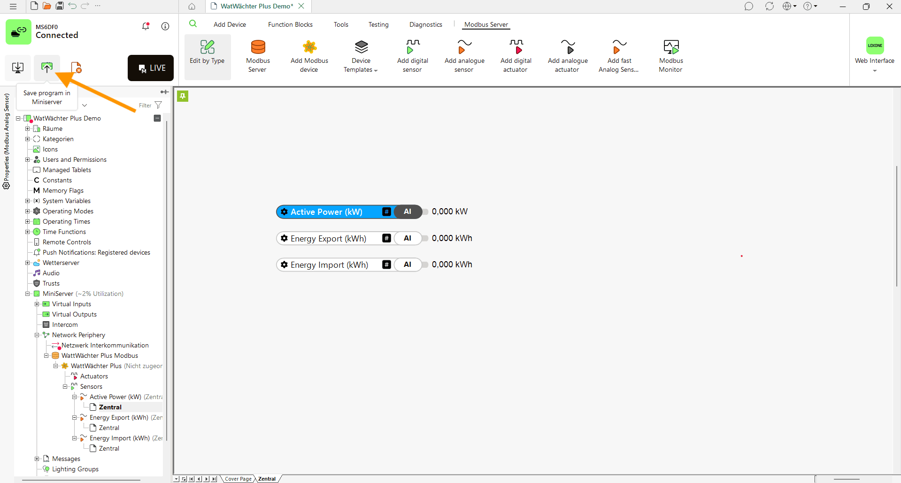This screenshot has width=901, height=483.
Task: Collapse the whole tree with minus button
Action: tap(157, 118)
